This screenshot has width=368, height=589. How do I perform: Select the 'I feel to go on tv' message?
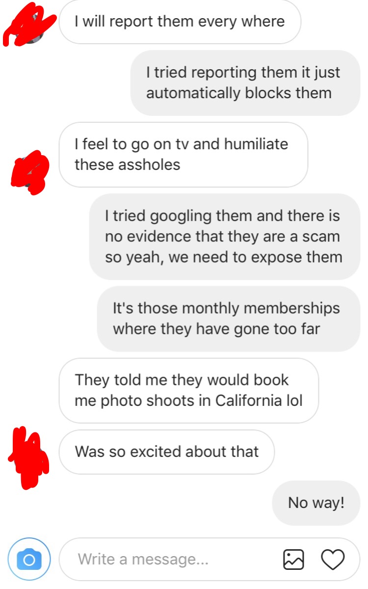(x=184, y=155)
